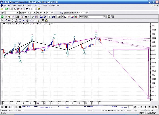This screenshot has height=115, width=159.
Task: Open the Window menu
Action: point(52,6)
